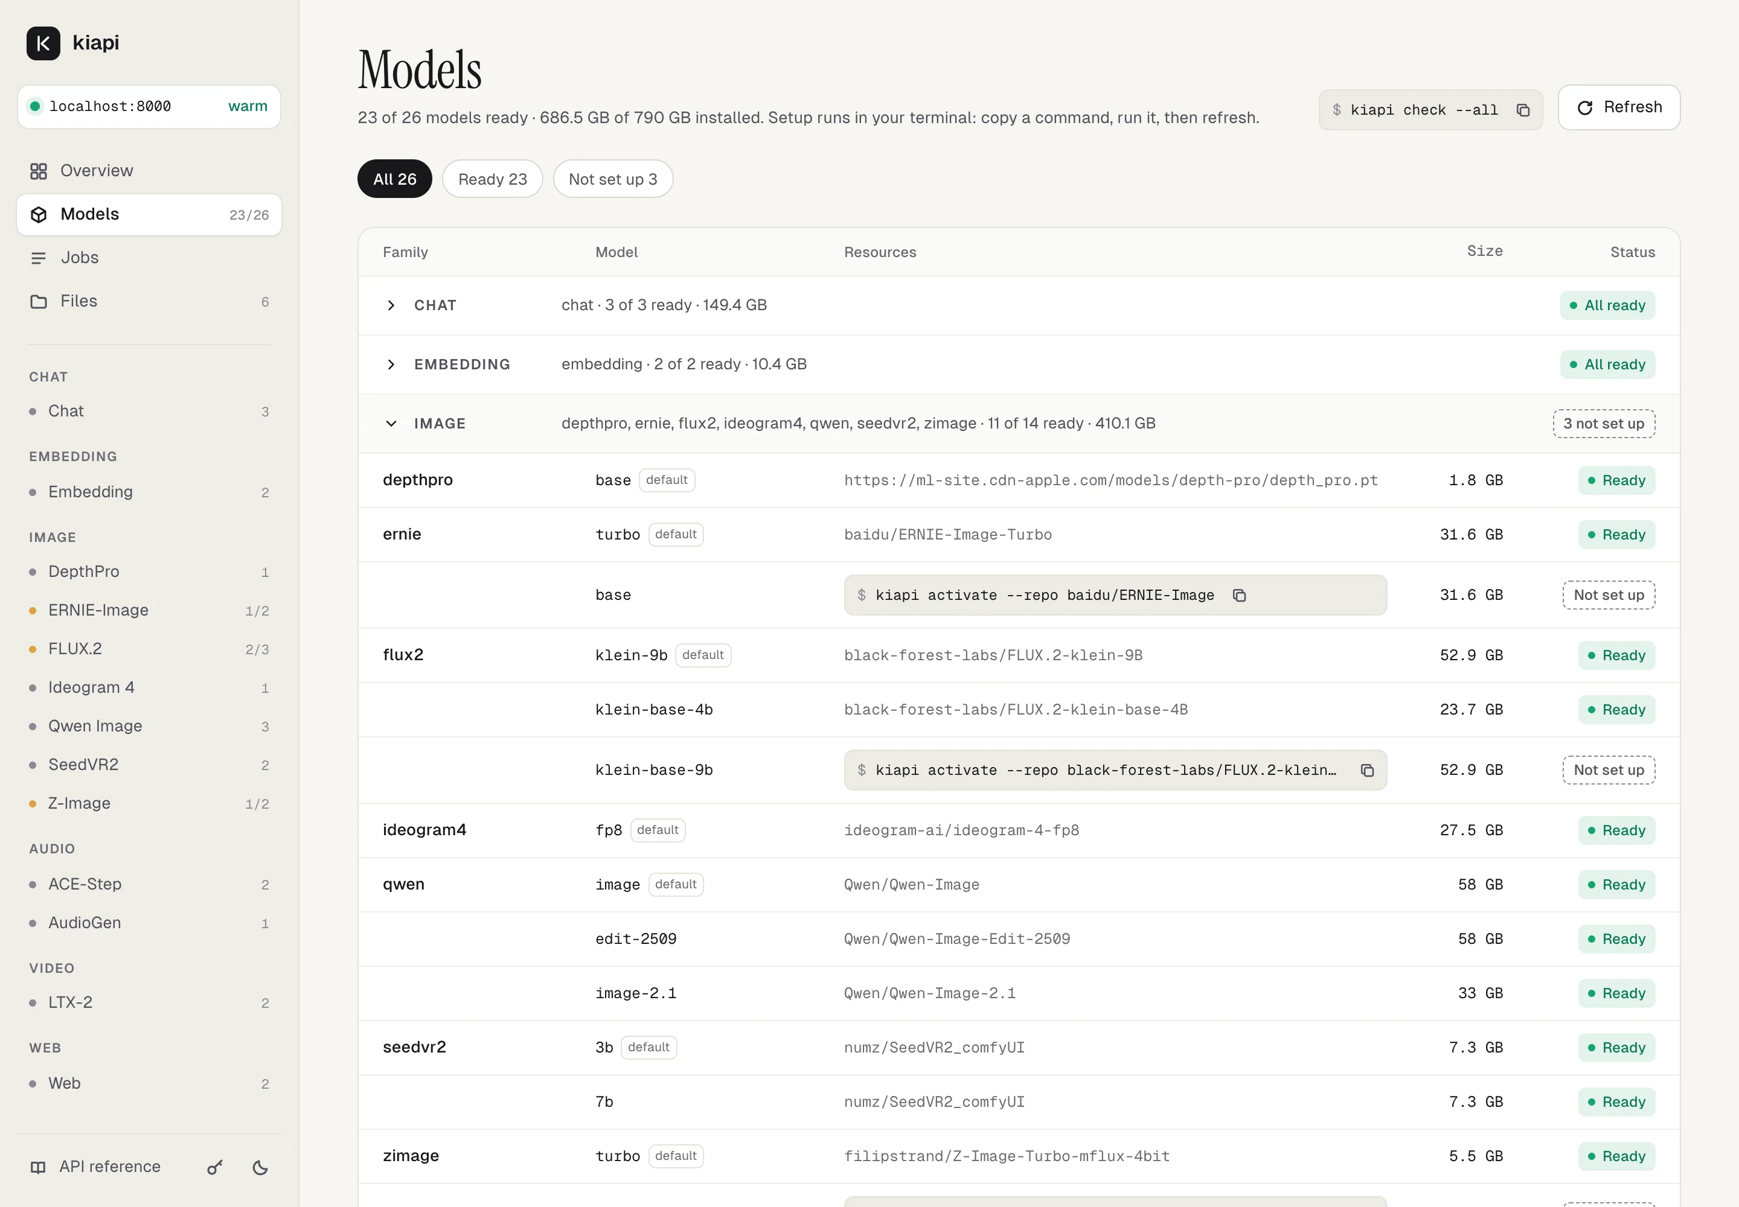Click the seedvr2 7b model name

coord(604,1102)
